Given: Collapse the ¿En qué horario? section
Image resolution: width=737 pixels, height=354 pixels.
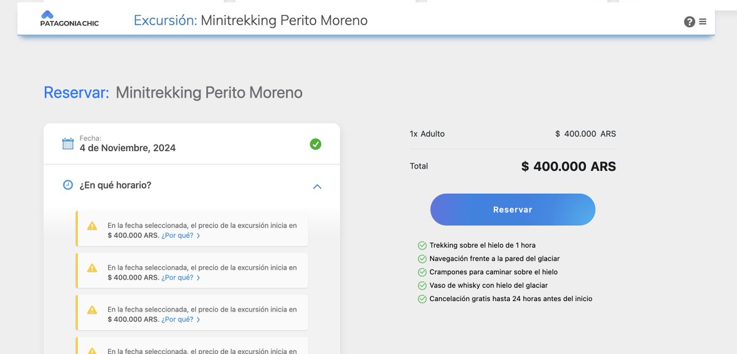Looking at the screenshot, I should 317,186.
